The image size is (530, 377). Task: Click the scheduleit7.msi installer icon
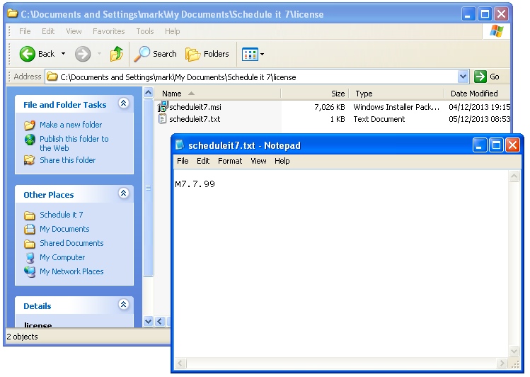point(163,106)
